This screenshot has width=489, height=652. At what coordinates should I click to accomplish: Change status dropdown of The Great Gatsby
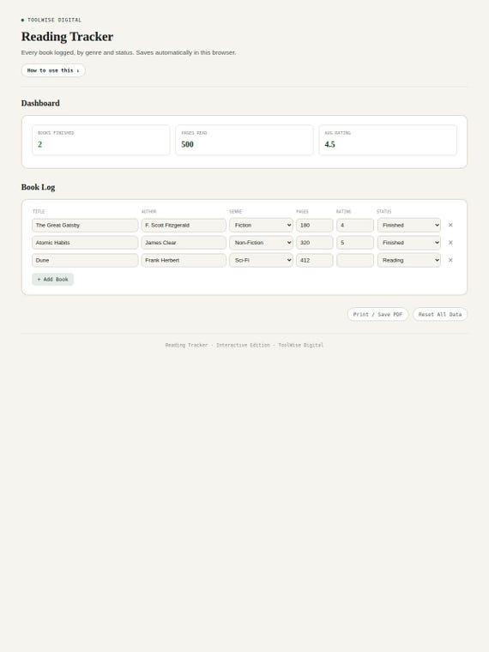pos(409,225)
